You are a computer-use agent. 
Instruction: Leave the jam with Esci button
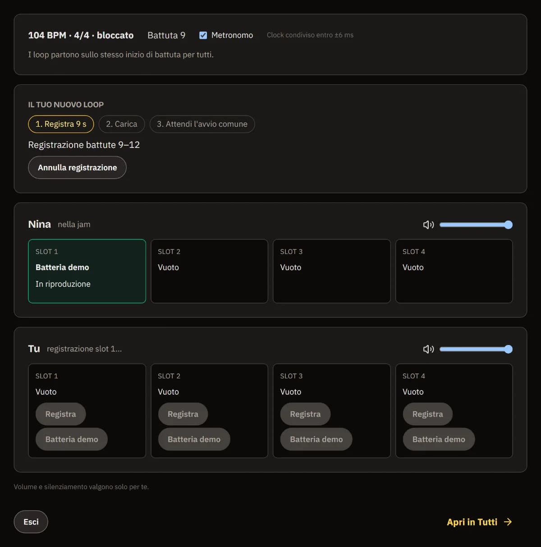click(x=31, y=522)
